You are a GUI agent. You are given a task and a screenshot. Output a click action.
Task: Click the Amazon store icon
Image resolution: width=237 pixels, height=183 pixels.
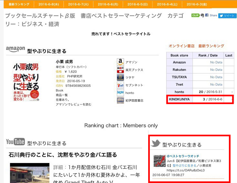(x=120, y=62)
